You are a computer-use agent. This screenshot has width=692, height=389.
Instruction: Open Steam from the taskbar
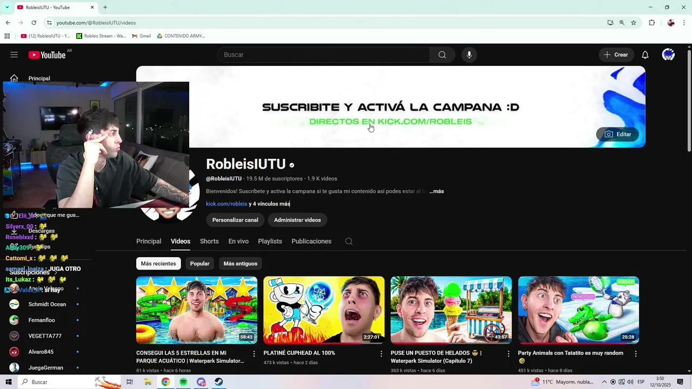(x=219, y=382)
